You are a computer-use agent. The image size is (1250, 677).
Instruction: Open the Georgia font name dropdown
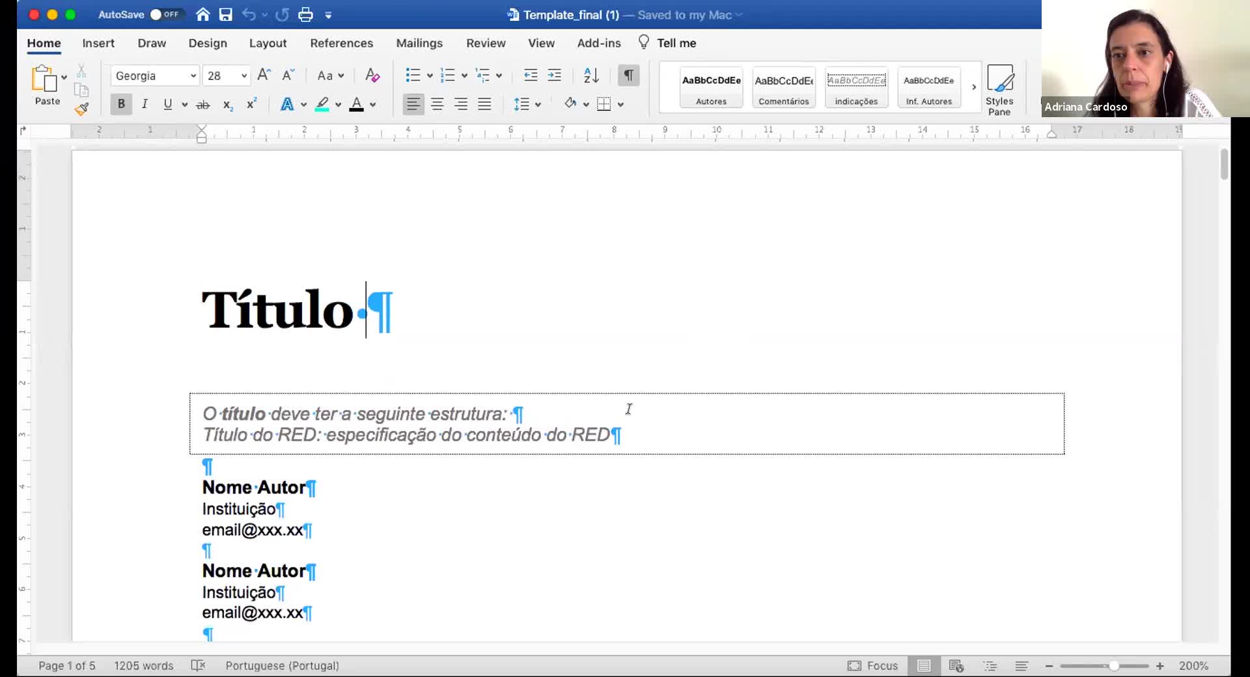point(193,76)
